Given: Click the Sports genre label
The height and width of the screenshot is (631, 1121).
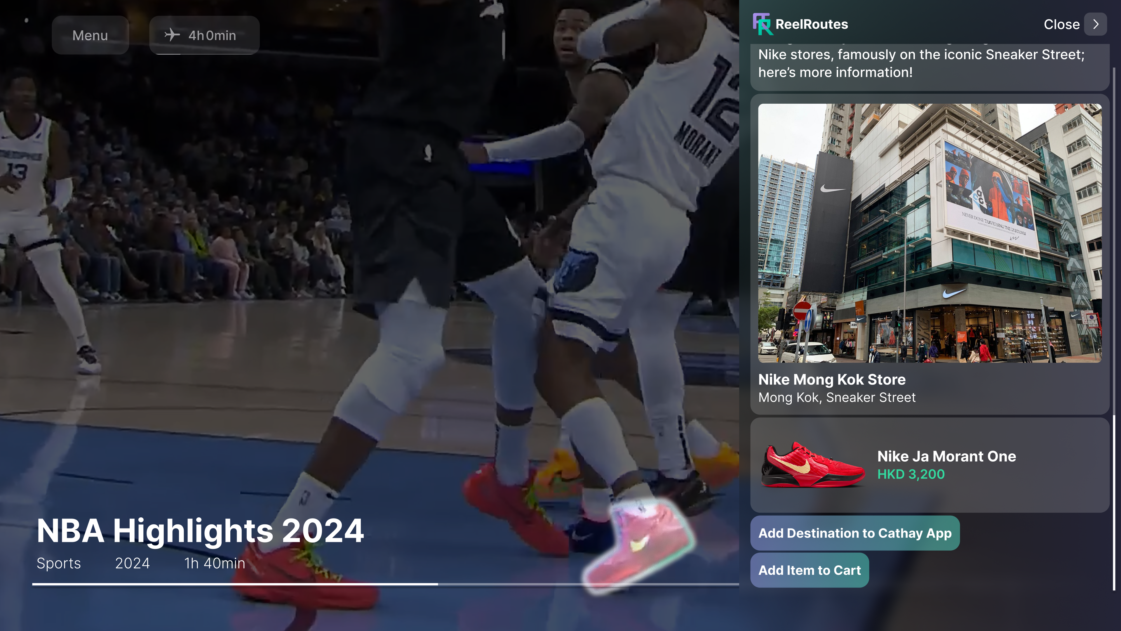Looking at the screenshot, I should click(x=59, y=563).
